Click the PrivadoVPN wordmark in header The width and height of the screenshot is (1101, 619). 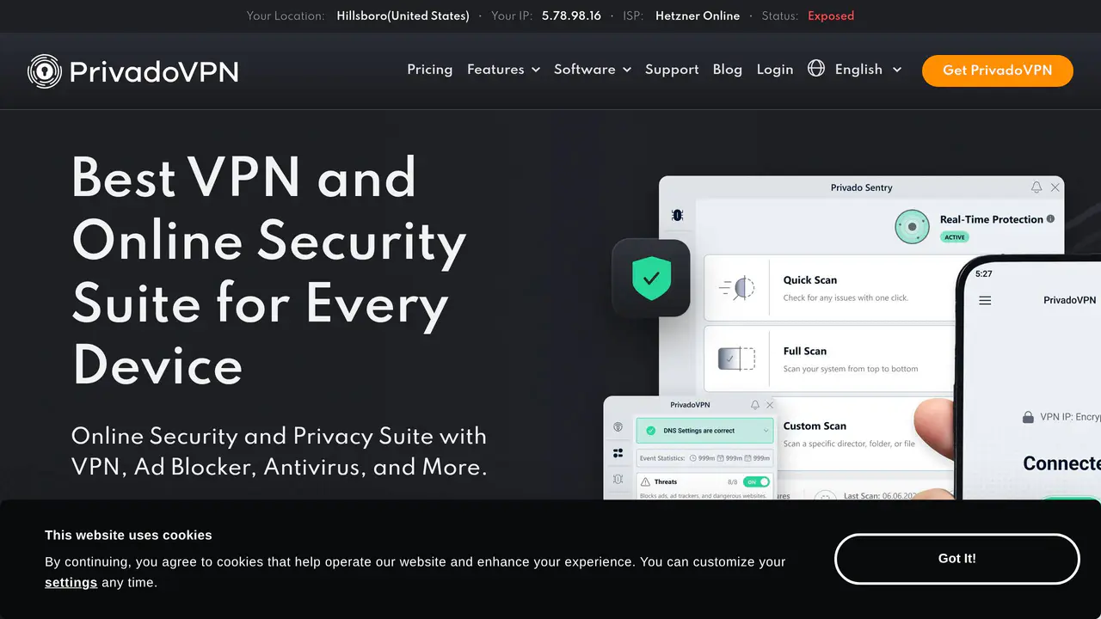pyautogui.click(x=154, y=71)
